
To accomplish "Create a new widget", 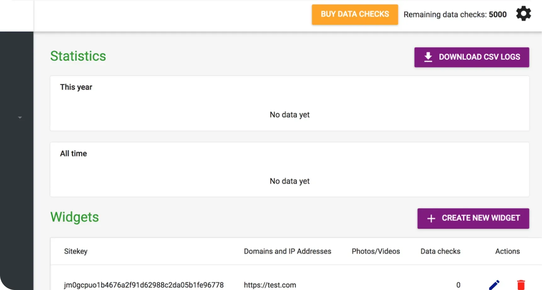I will (x=473, y=218).
